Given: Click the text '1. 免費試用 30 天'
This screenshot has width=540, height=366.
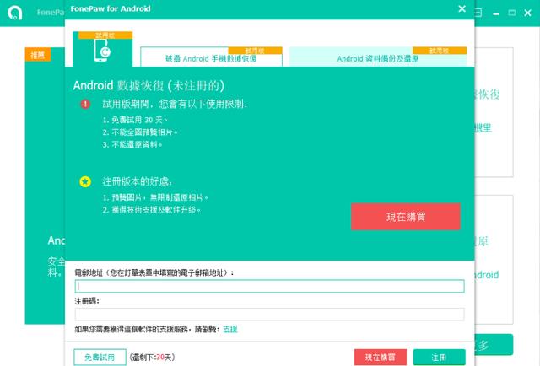Looking at the screenshot, I should (x=135, y=120).
